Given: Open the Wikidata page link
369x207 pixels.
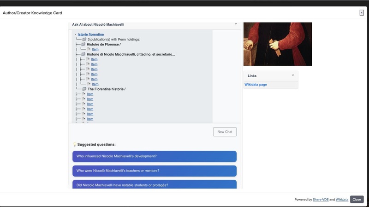Looking at the screenshot, I should tap(256, 85).
